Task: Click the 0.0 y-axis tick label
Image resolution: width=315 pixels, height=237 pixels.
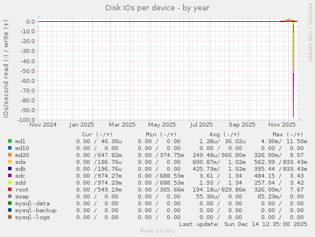Action: 31,21
